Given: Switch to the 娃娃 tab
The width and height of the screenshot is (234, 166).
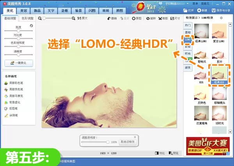Looking at the screenshot, I should 106,11.
